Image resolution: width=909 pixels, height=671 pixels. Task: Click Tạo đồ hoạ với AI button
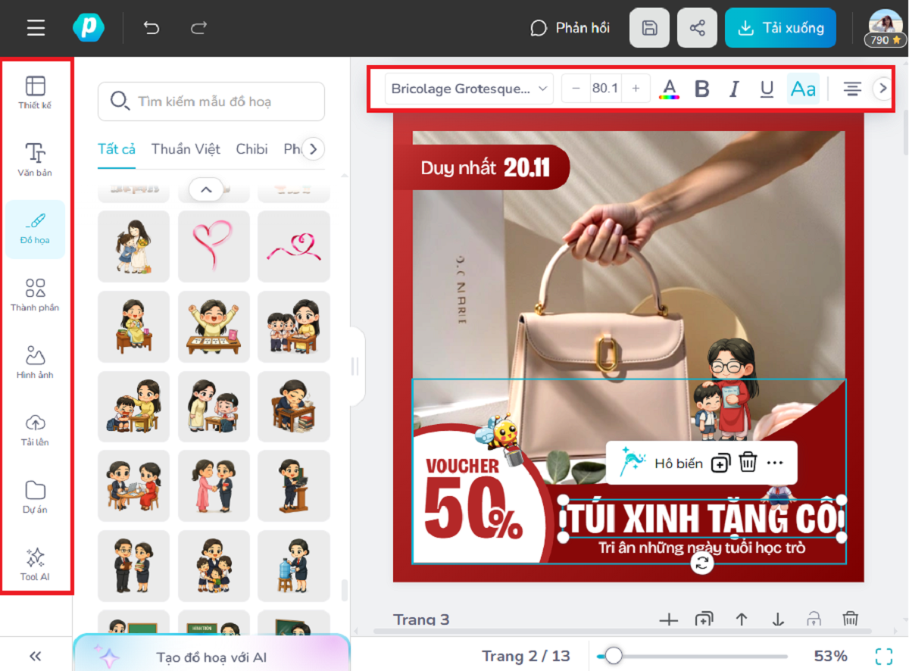[x=211, y=657]
